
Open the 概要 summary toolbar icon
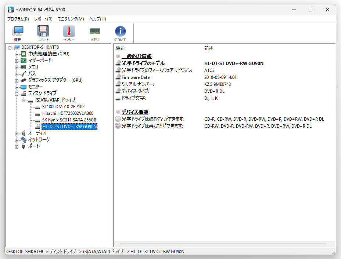[17, 33]
